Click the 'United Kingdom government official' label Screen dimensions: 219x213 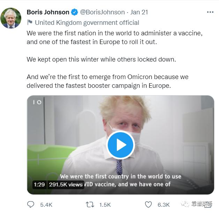pos(87,23)
